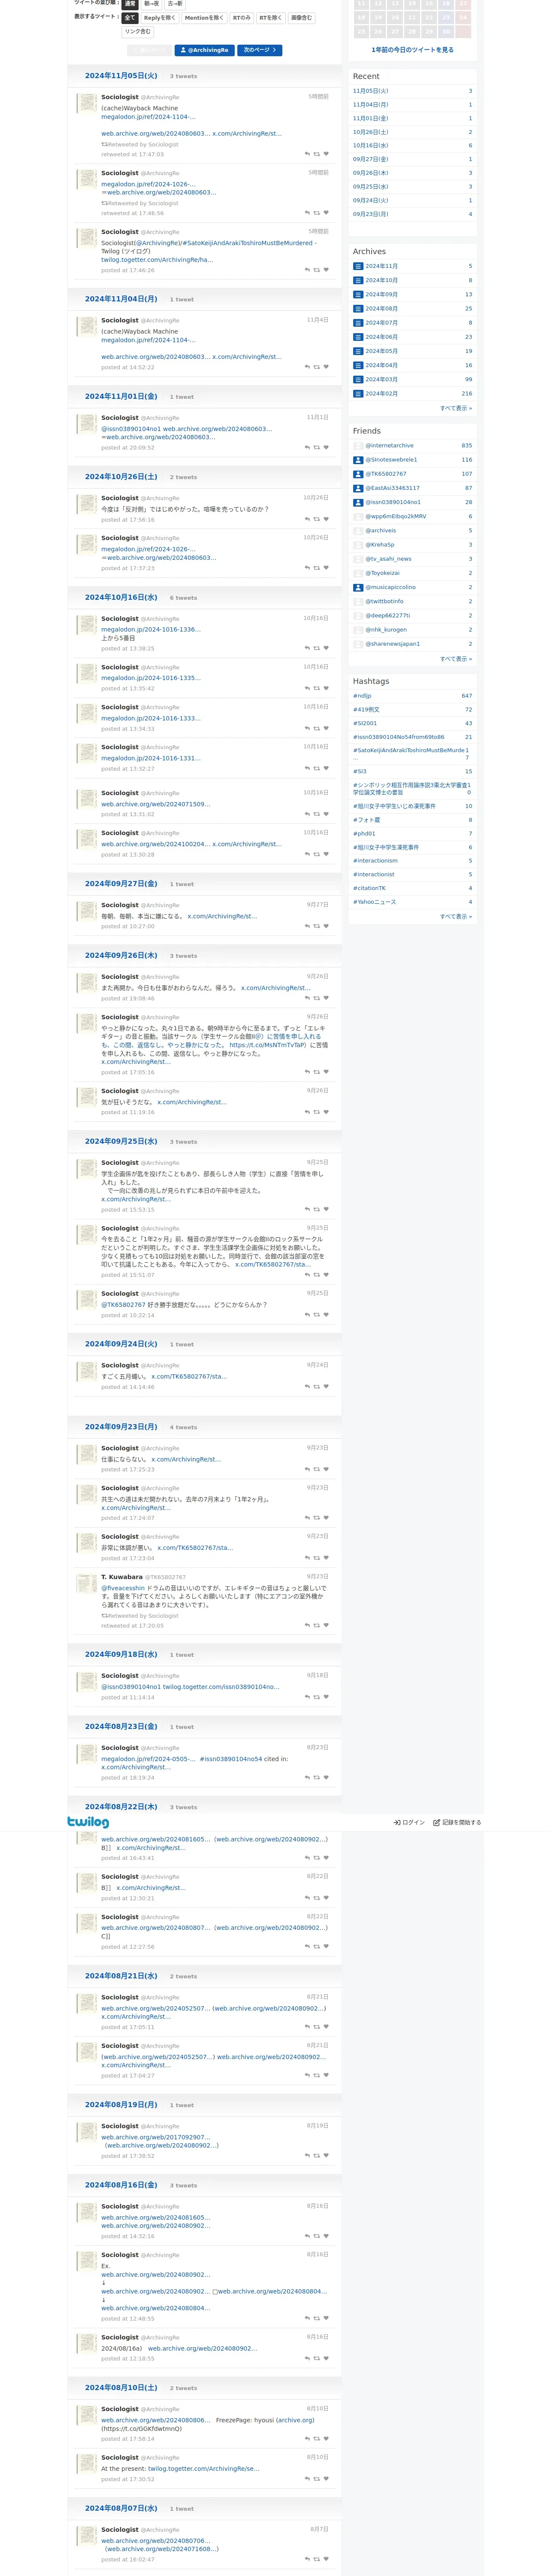Open T. Kuwabara's avatar on the retweeted tweet
Viewport: 551px width, 2576px height.
(87, 1583)
